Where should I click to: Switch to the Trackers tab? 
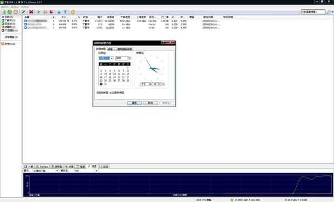click(42, 166)
